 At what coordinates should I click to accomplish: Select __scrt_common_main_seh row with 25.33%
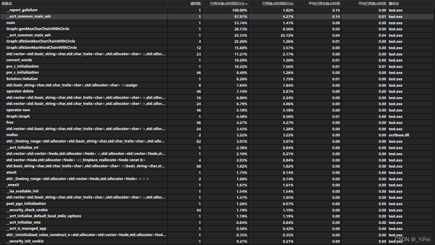pos(217,35)
